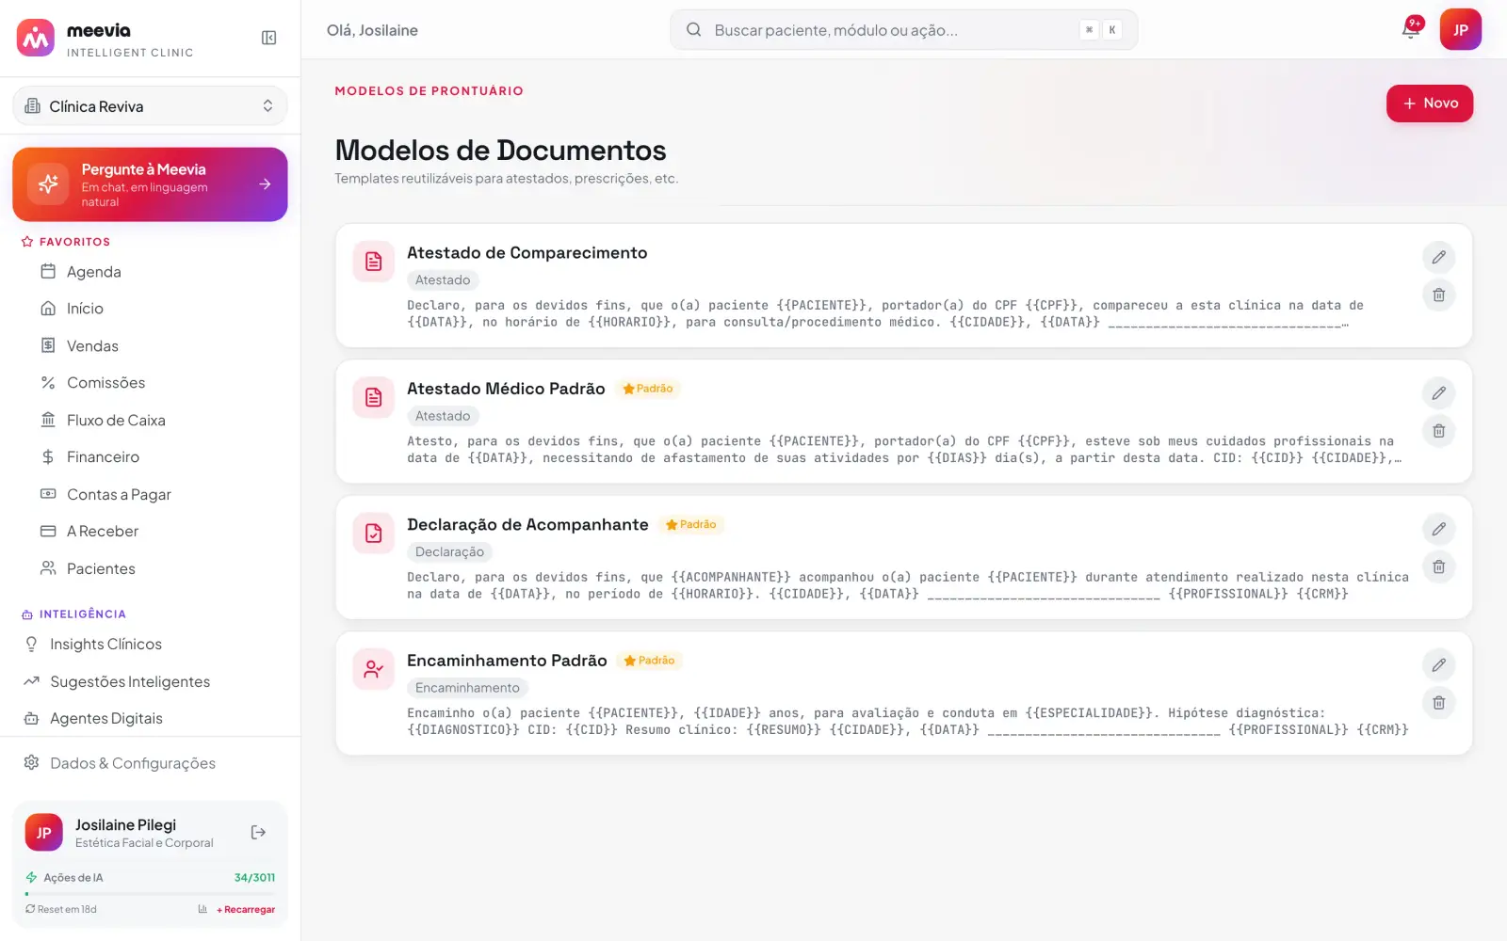Click the Insights Clínicos lightbulb icon

click(x=31, y=644)
